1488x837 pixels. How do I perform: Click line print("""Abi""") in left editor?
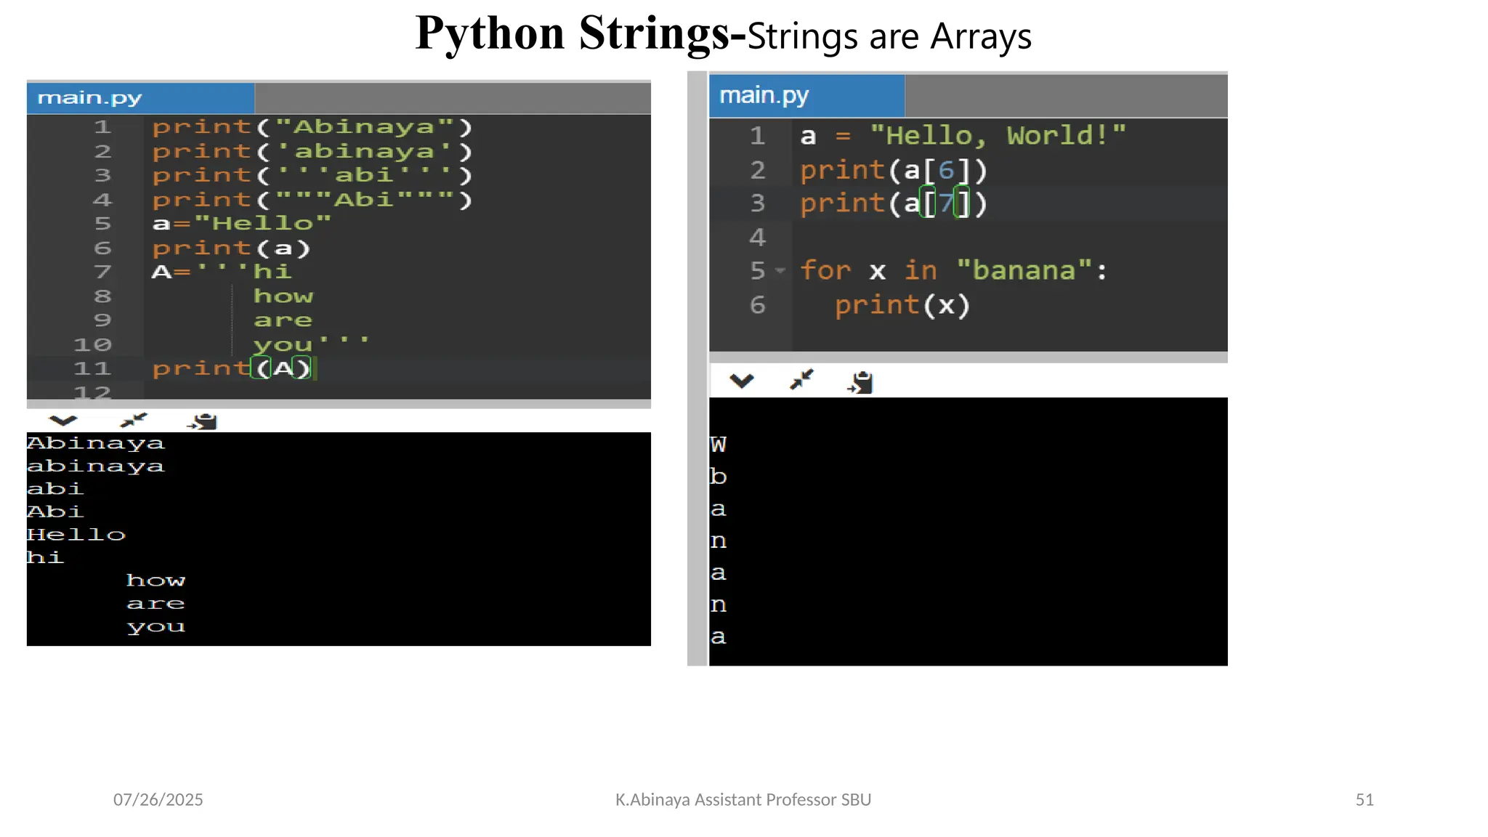[313, 200]
